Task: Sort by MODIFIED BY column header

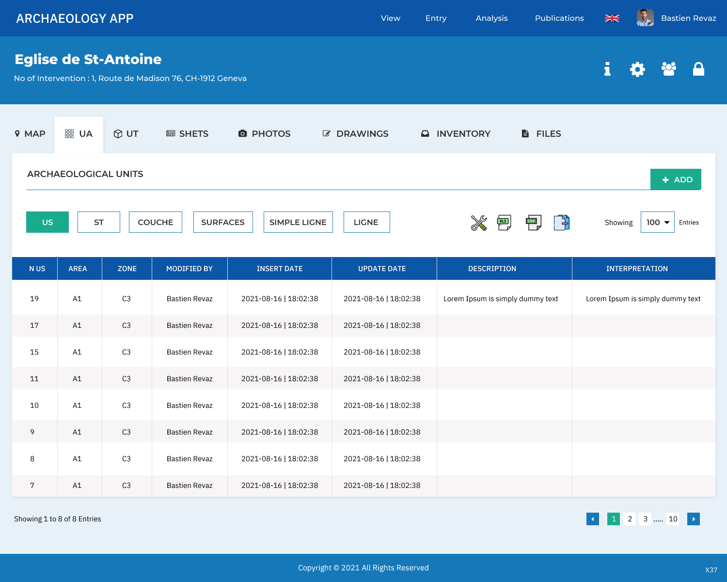Action: point(190,269)
